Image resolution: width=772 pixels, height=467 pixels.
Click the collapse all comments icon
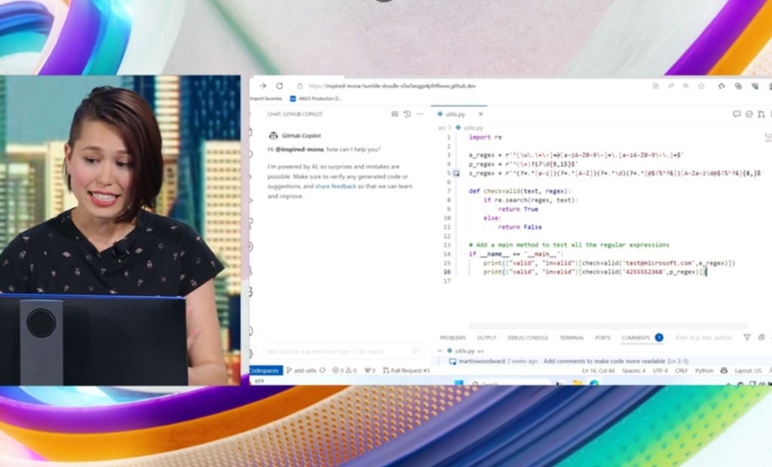761,337
